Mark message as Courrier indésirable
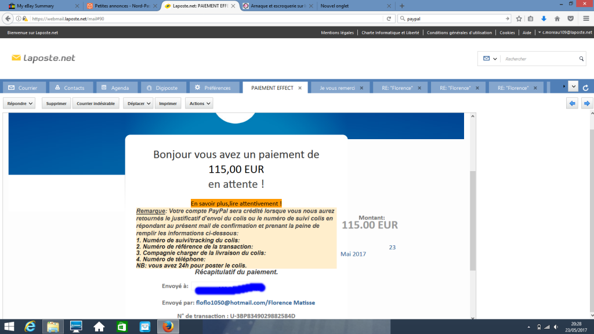The width and height of the screenshot is (594, 334). 96,103
